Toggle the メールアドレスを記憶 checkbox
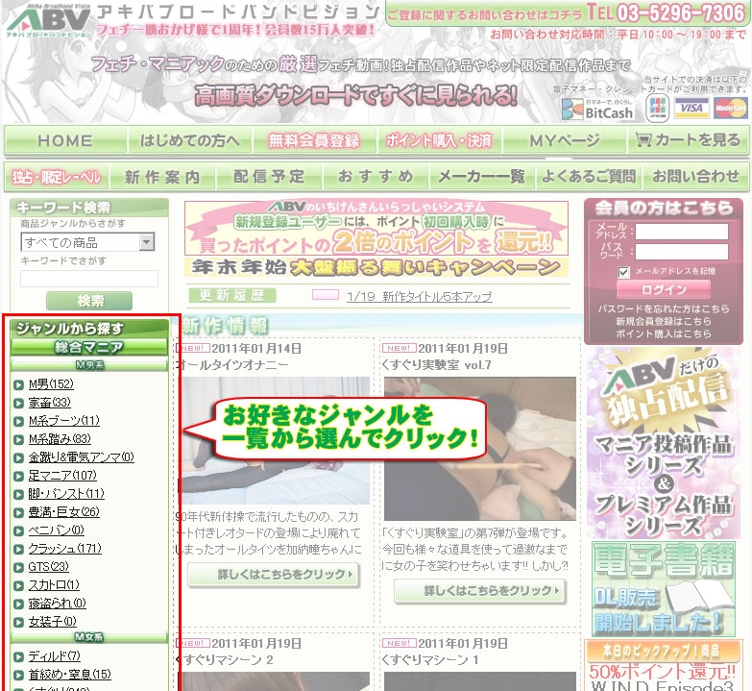 tap(624, 272)
